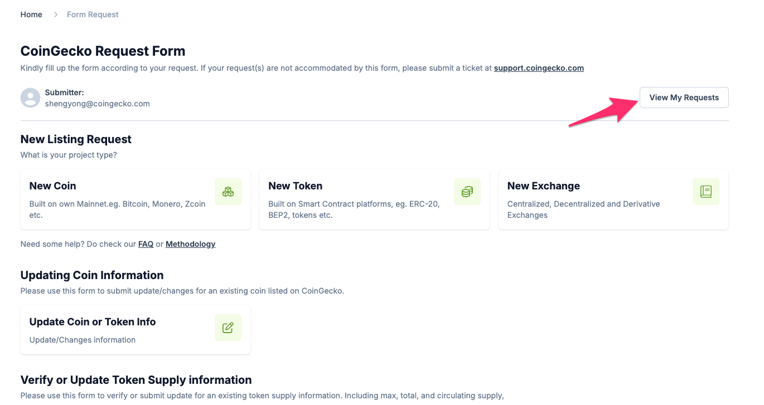Viewport: 764px width, 405px height.
Task: Click the New Token coins stack icon
Action: click(467, 192)
